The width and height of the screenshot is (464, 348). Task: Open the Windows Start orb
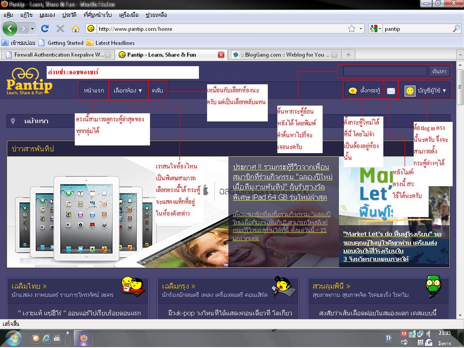pos(13,339)
